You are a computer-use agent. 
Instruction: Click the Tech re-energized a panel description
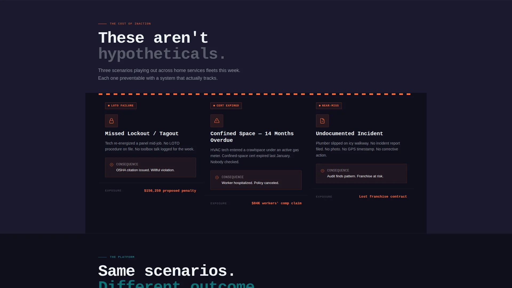[x=150, y=146]
